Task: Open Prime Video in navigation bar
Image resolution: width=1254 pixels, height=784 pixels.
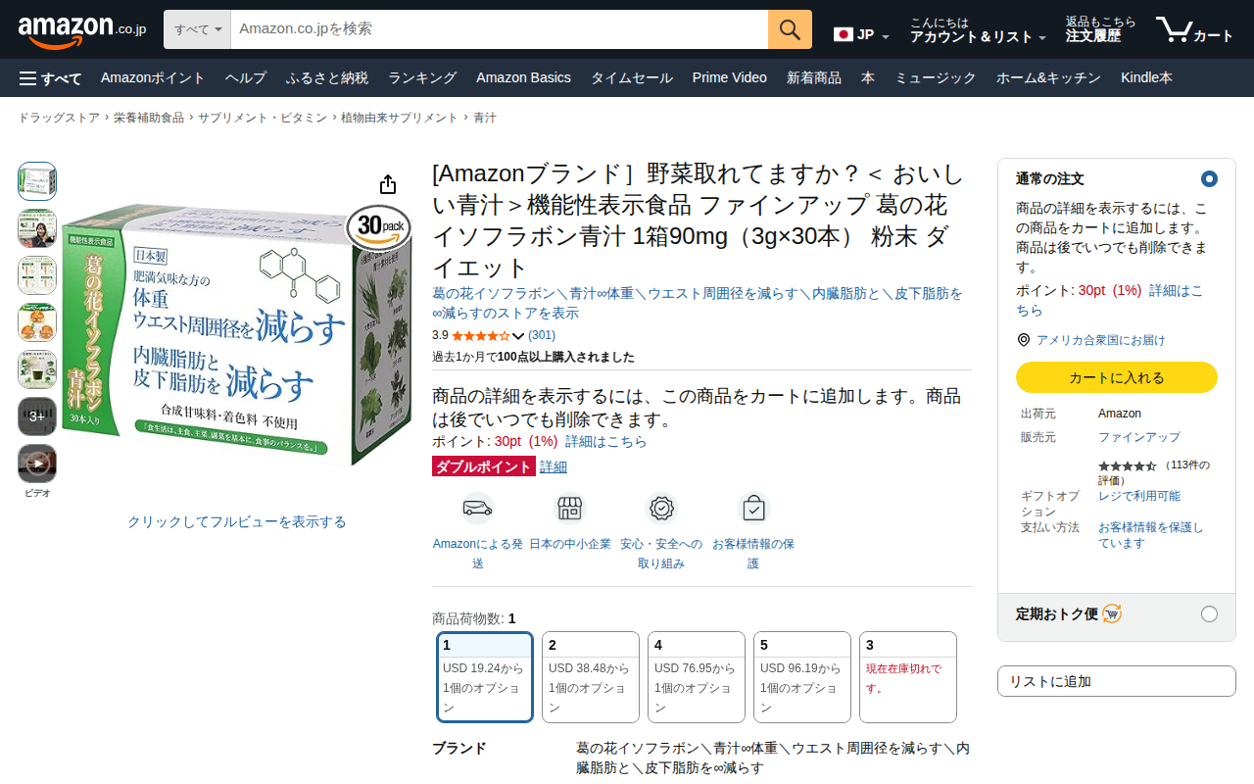Action: [x=730, y=78]
